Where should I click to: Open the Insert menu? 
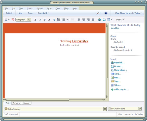30,9
